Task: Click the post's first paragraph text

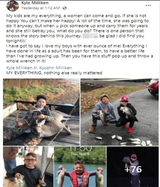Action: (x=77, y=28)
